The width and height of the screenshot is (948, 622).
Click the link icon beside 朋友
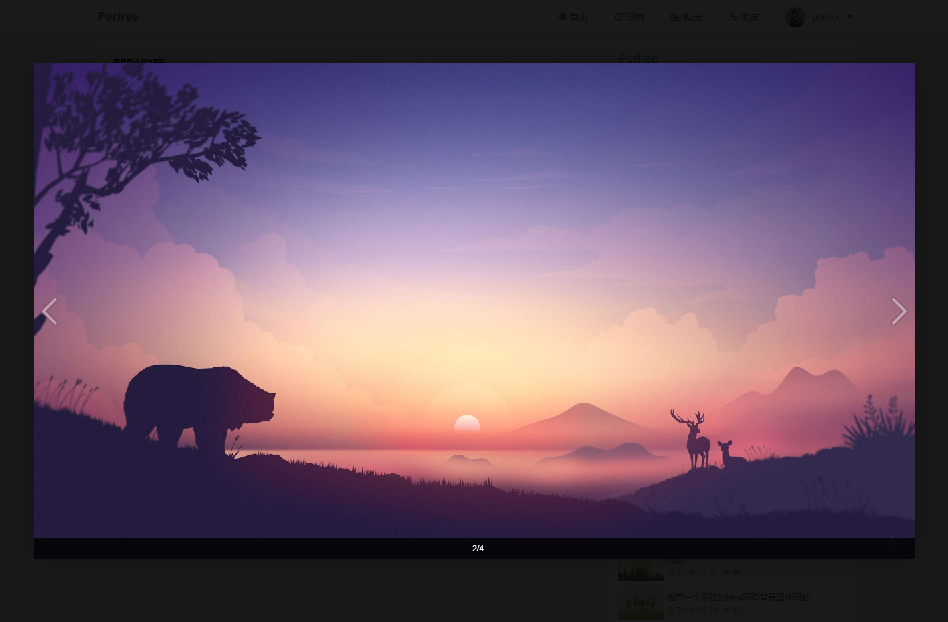(x=733, y=17)
